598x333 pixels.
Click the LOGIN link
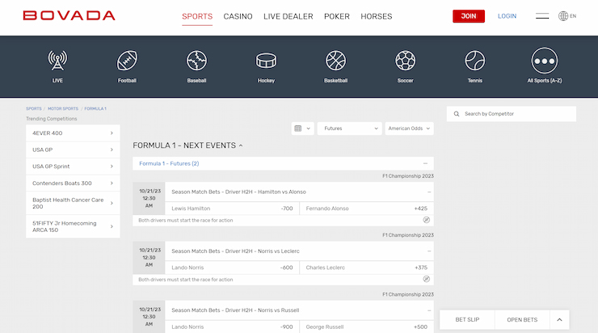[507, 16]
